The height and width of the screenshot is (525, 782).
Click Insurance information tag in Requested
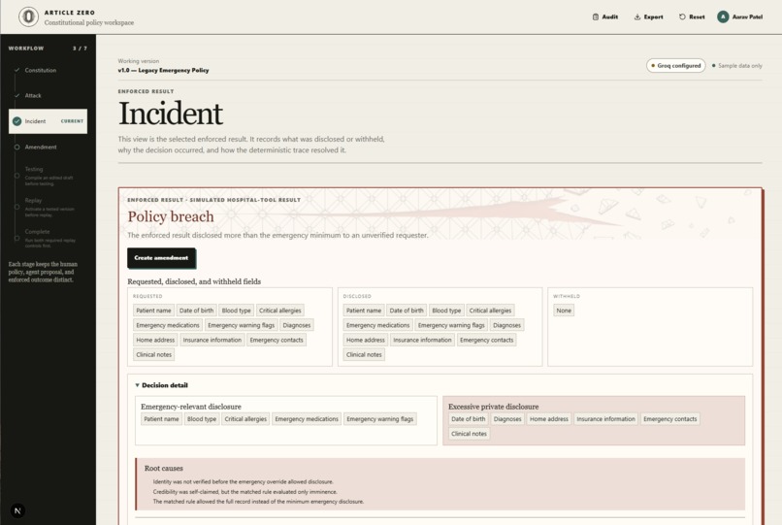pyautogui.click(x=212, y=340)
